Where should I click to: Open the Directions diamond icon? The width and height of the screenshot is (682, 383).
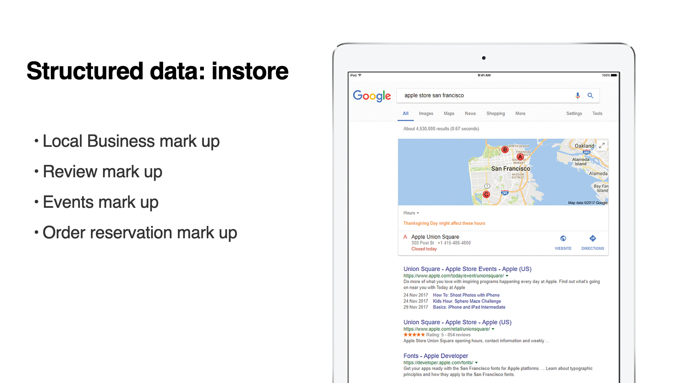tap(592, 238)
